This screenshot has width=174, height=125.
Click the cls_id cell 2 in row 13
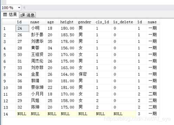pyautogui.click(x=103, y=107)
